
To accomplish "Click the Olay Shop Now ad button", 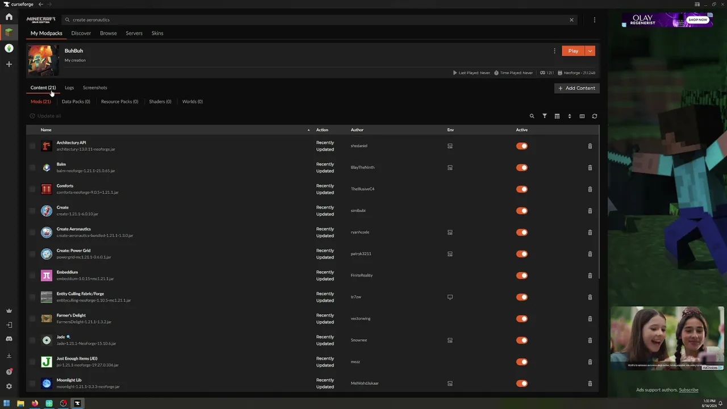I will point(697,20).
